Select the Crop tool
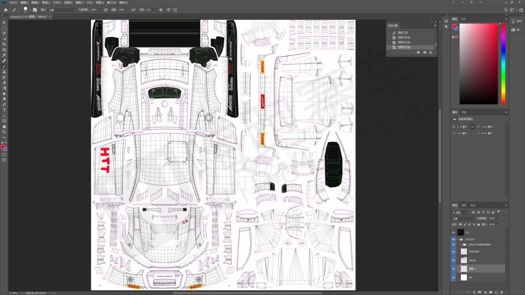Screen dimensions: 525x295 pyautogui.click(x=4, y=44)
